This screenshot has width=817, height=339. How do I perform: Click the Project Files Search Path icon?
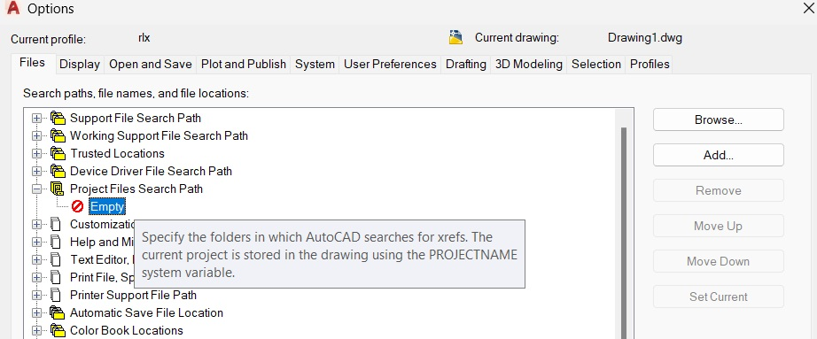pos(57,189)
